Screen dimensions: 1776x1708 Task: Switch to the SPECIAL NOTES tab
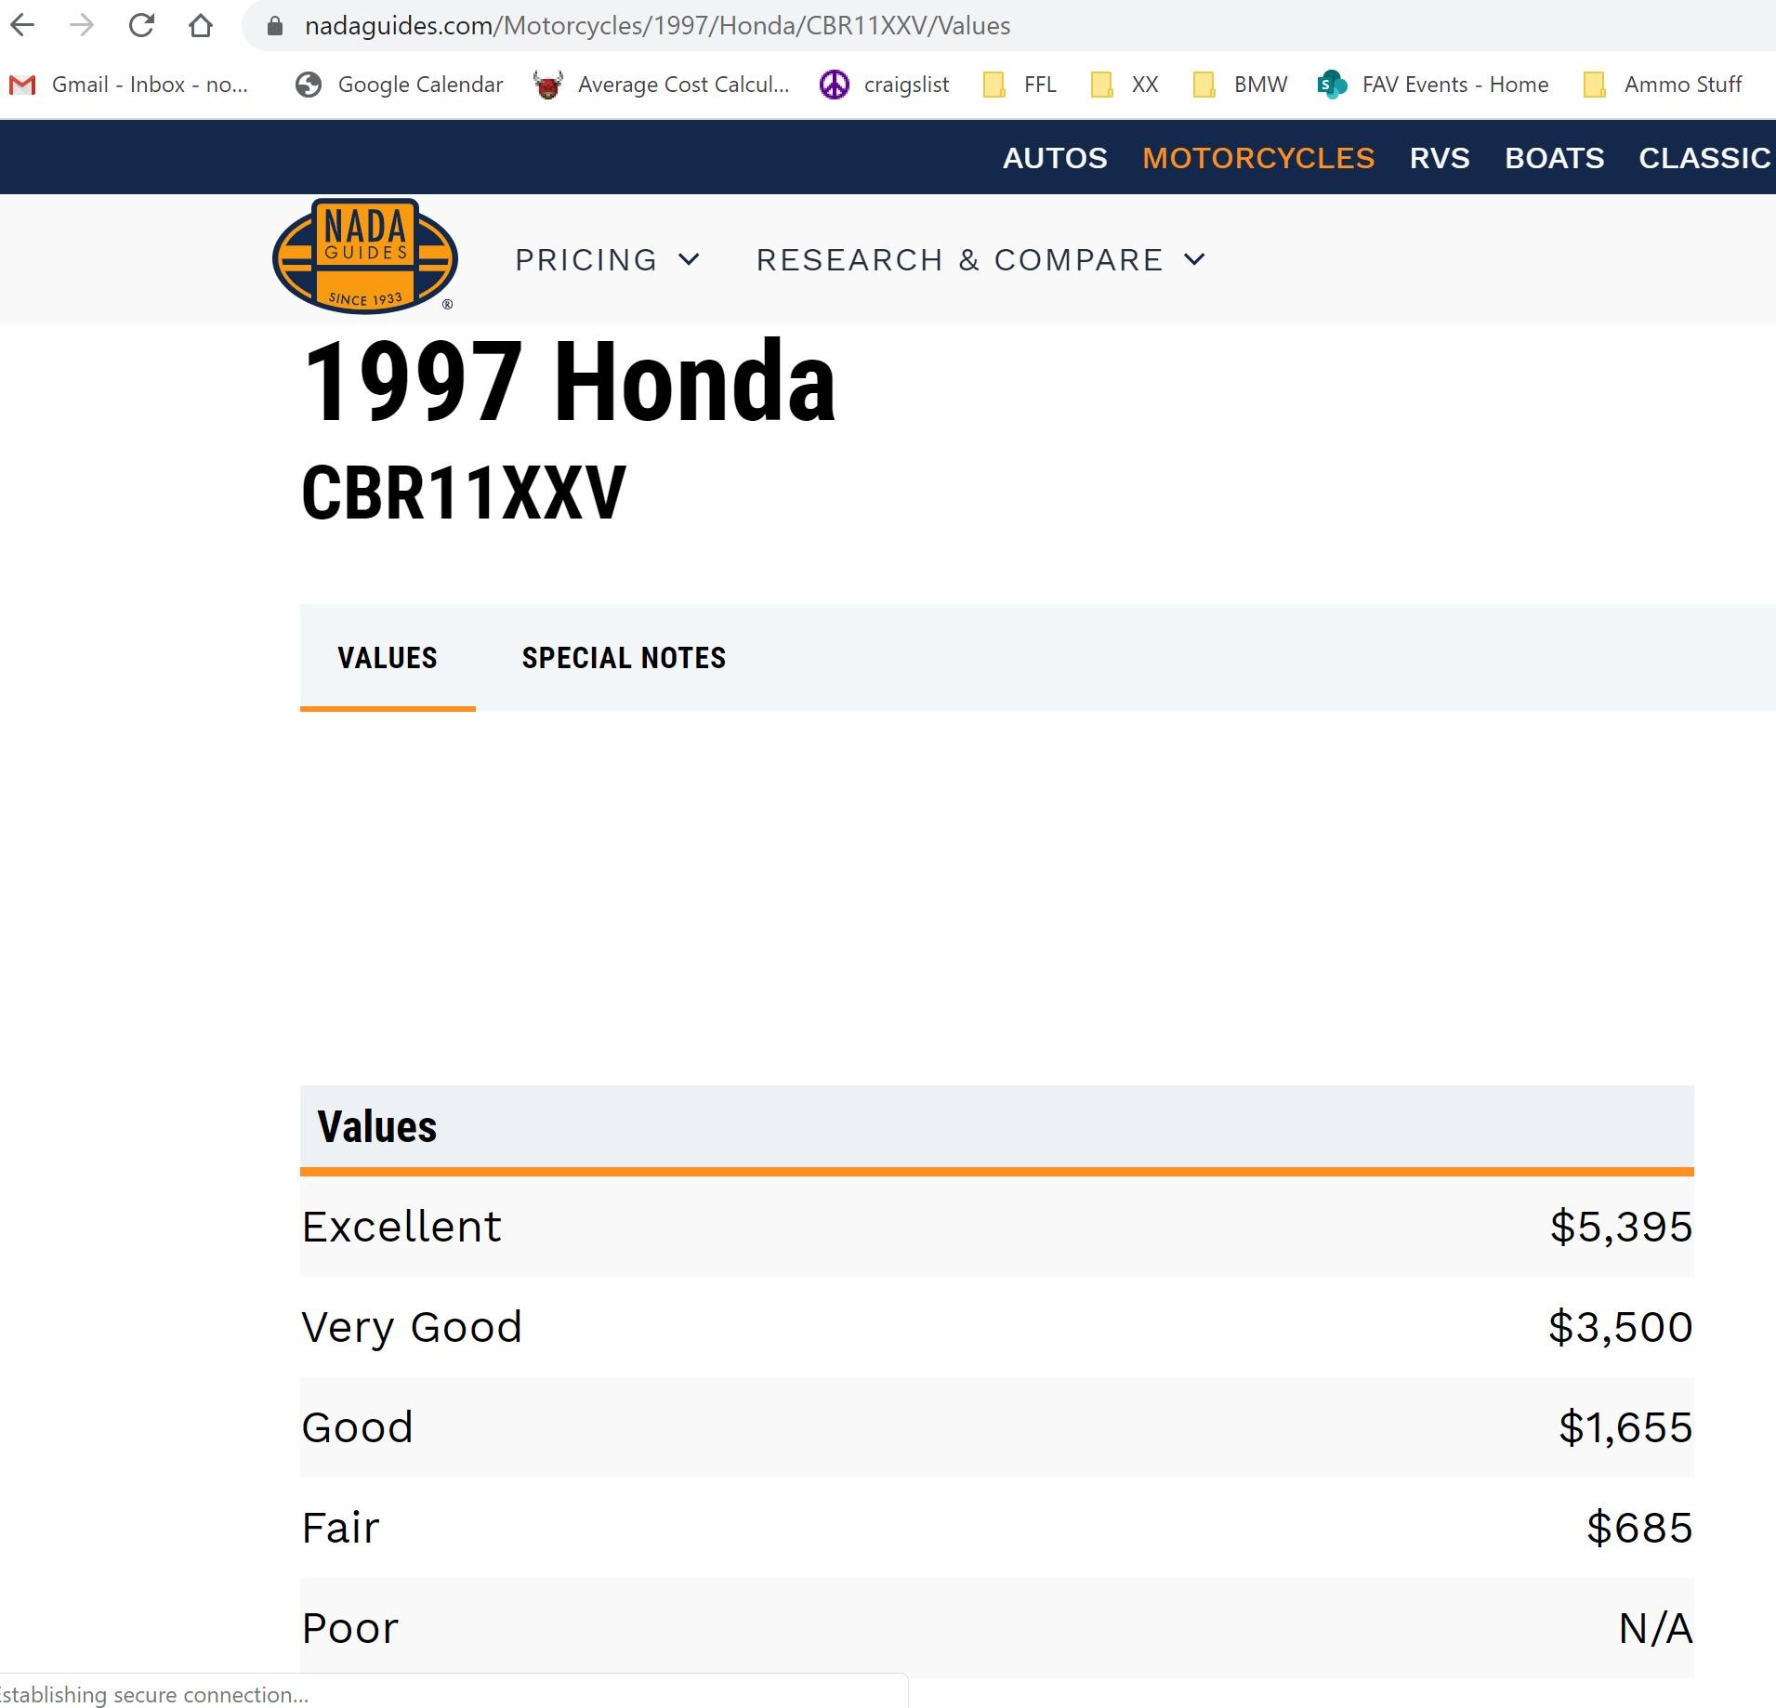click(624, 658)
